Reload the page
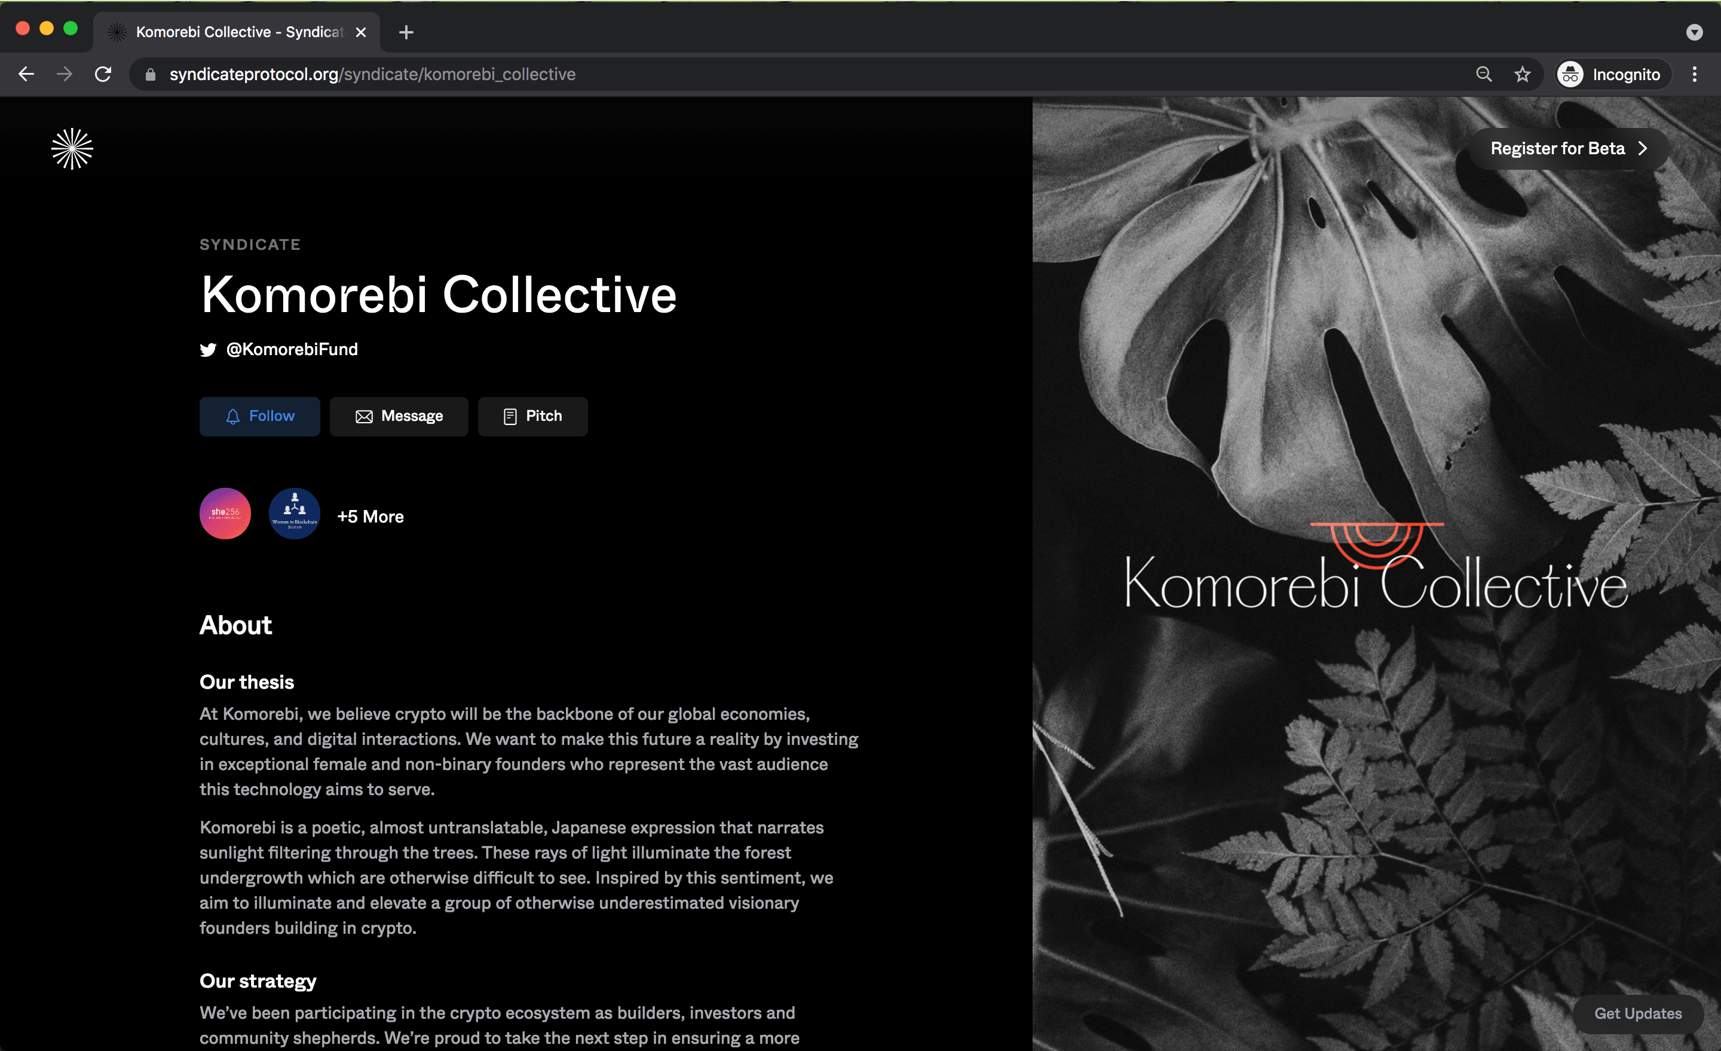The image size is (1721, 1051). click(103, 74)
